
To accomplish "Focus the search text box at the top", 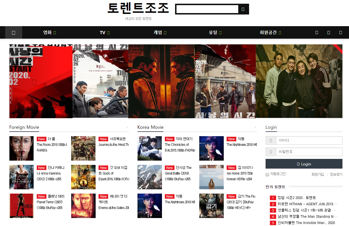I will click(207, 9).
